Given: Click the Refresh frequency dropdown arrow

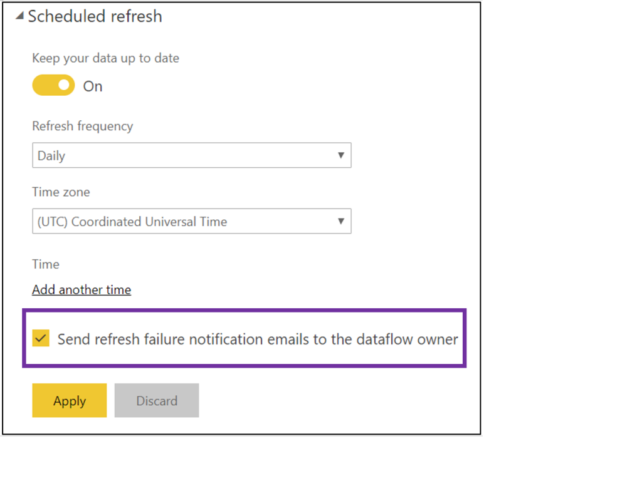Looking at the screenshot, I should coord(342,155).
